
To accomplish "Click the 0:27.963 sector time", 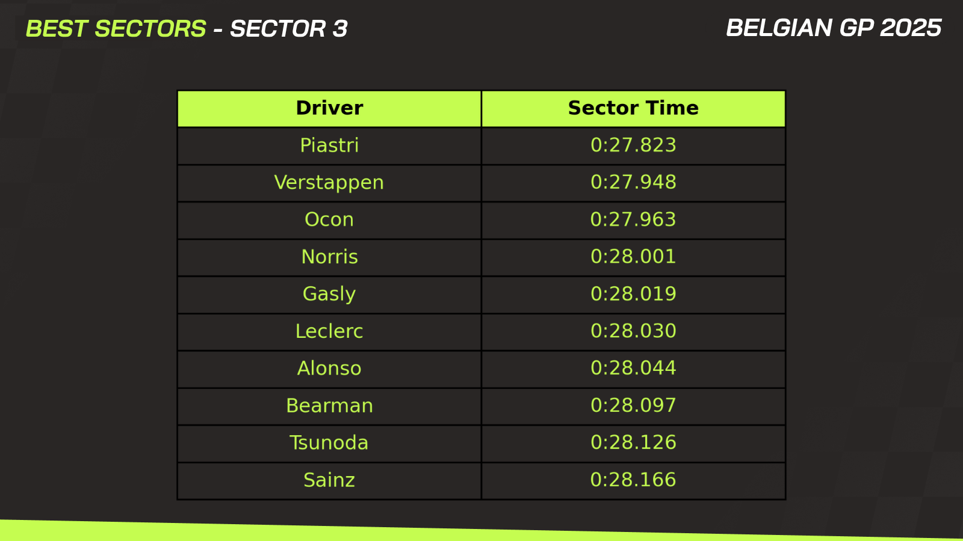I will (633, 220).
